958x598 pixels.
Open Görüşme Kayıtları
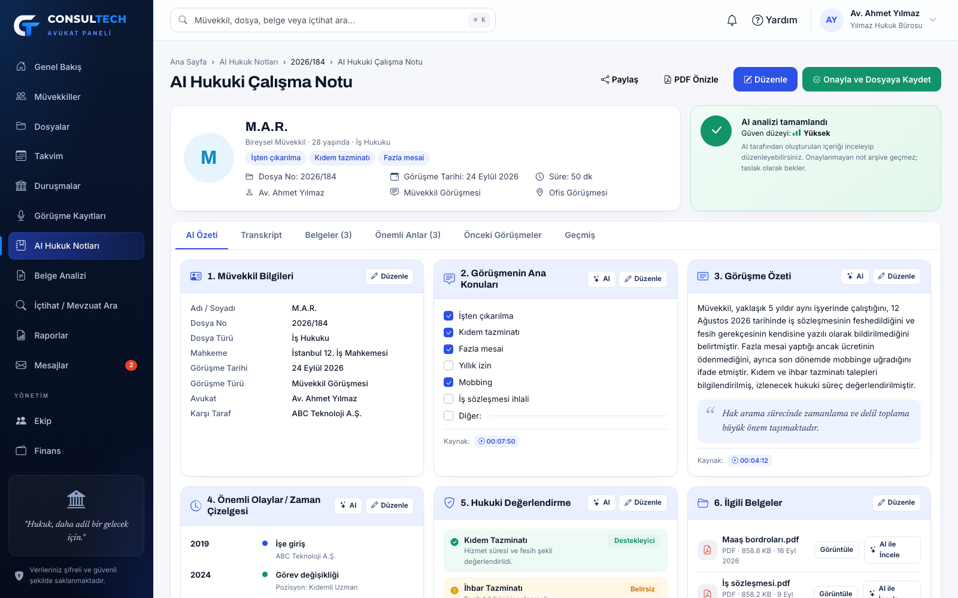pos(76,216)
